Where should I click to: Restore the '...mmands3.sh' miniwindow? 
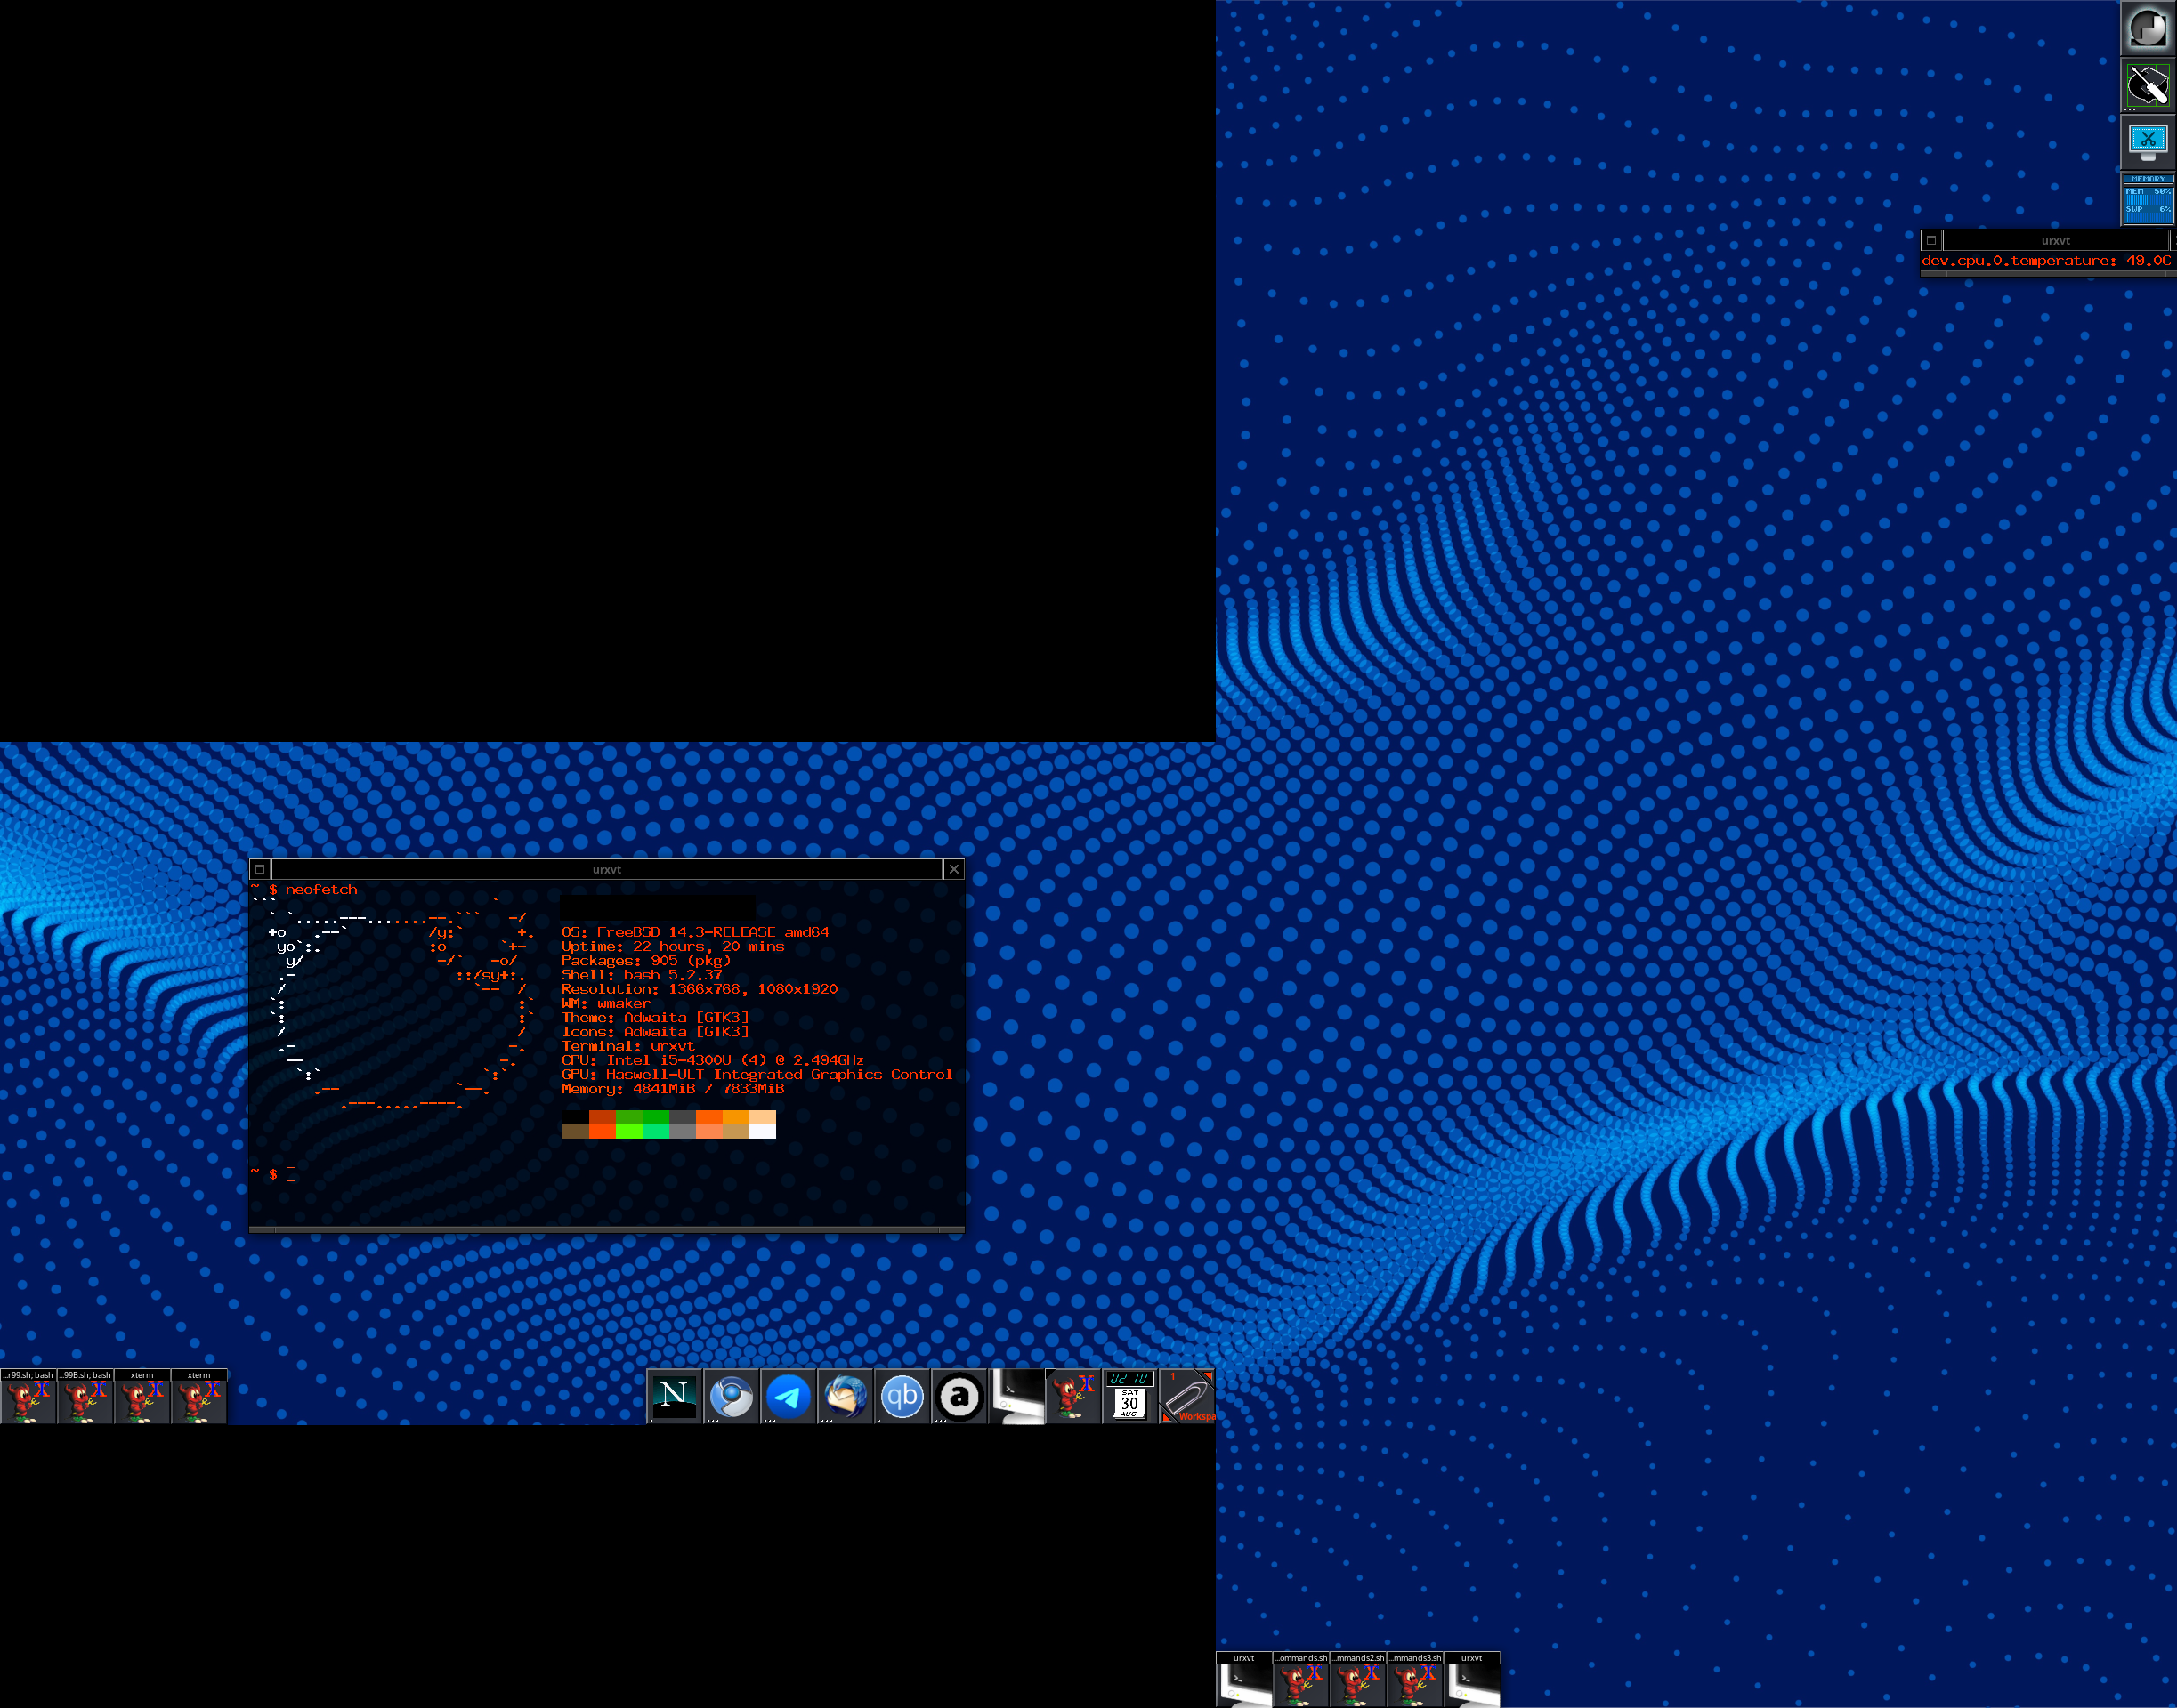[x=1414, y=1679]
